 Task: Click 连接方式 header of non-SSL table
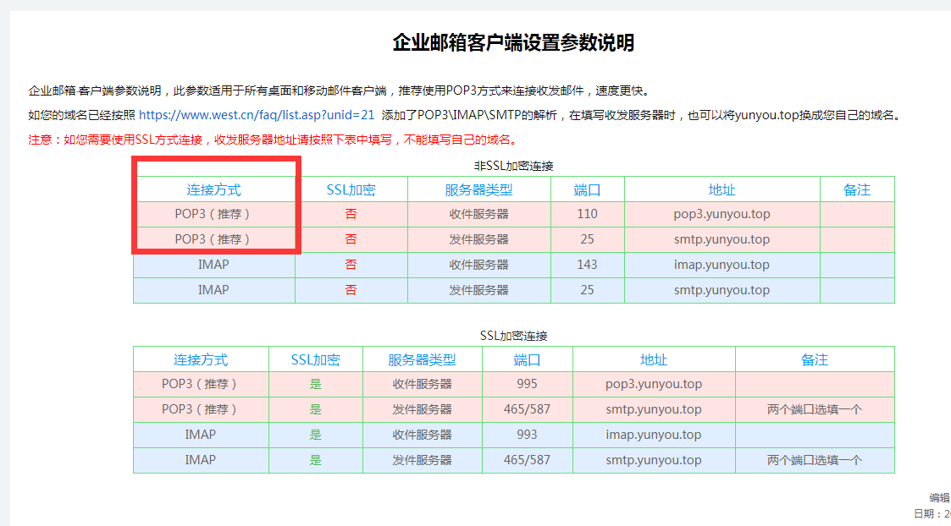click(x=213, y=189)
